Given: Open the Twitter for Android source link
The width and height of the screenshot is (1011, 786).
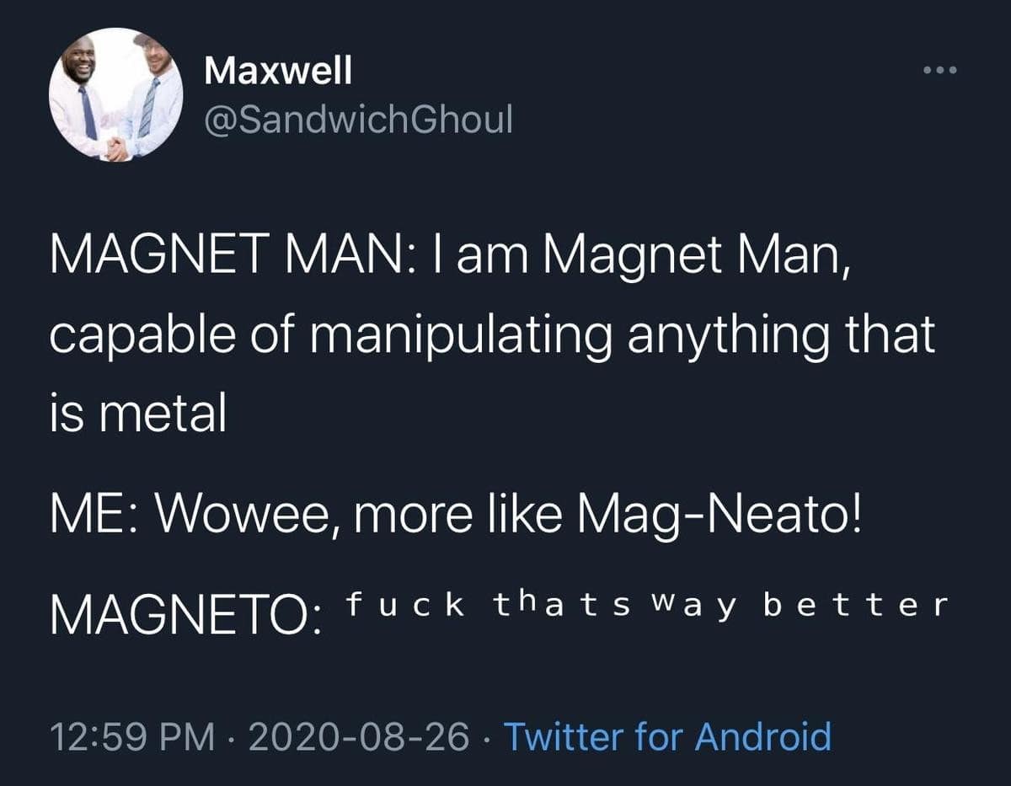Looking at the screenshot, I should (667, 735).
